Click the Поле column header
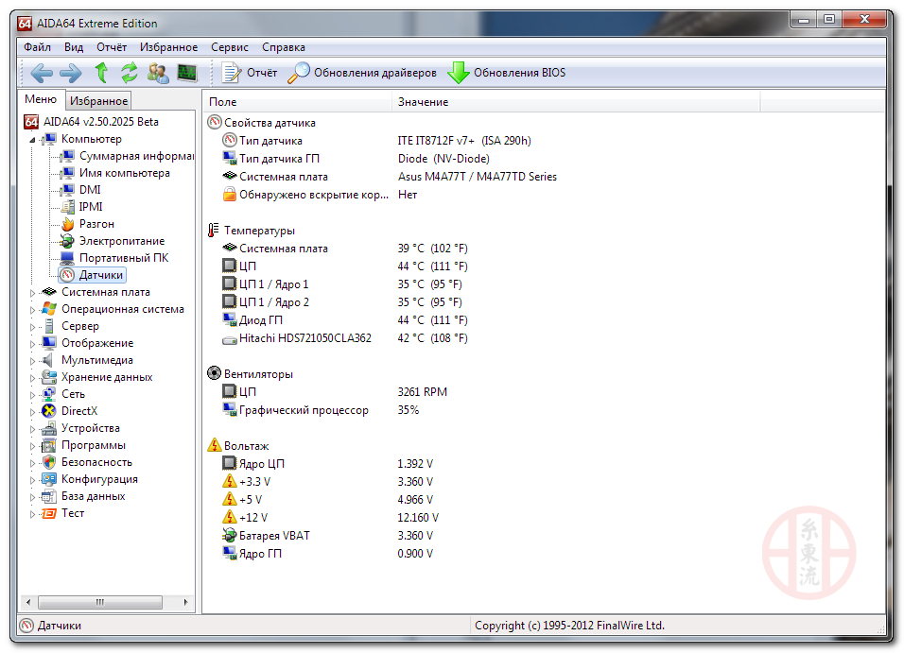Viewport: 904px width, 653px height. [297, 102]
